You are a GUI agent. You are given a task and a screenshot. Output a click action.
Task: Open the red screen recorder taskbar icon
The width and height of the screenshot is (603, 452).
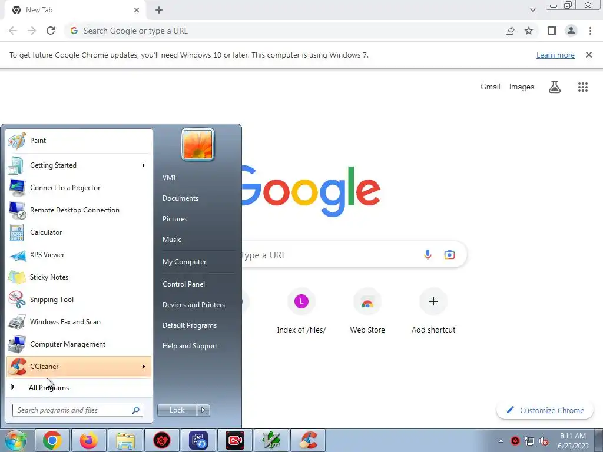[x=235, y=440]
